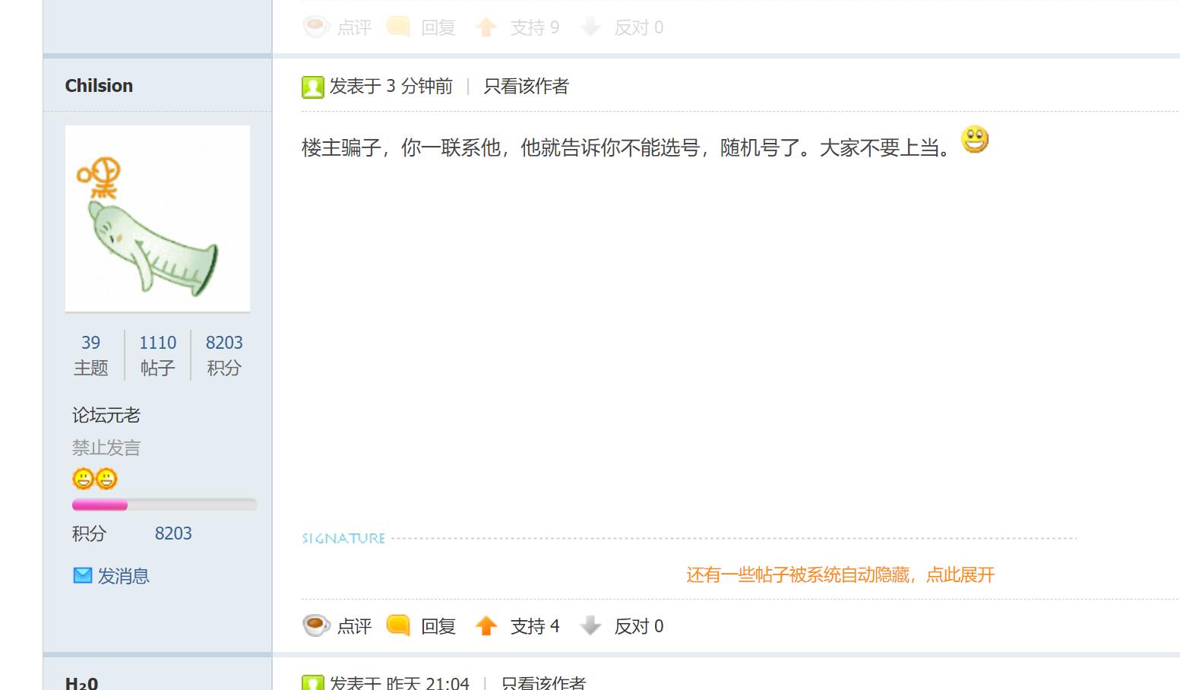
Task: Click Chilsion's avatar image
Action: 157,218
